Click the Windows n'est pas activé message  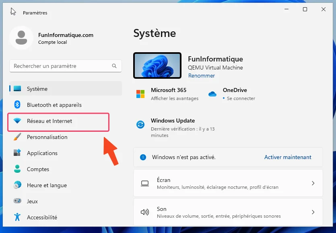(x=183, y=157)
